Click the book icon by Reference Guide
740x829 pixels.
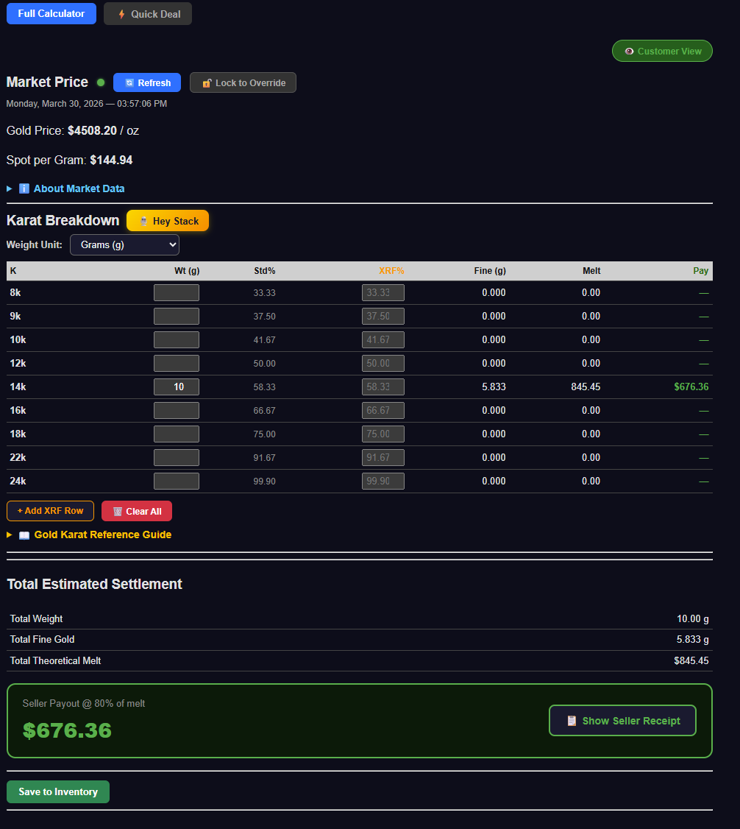tap(24, 535)
